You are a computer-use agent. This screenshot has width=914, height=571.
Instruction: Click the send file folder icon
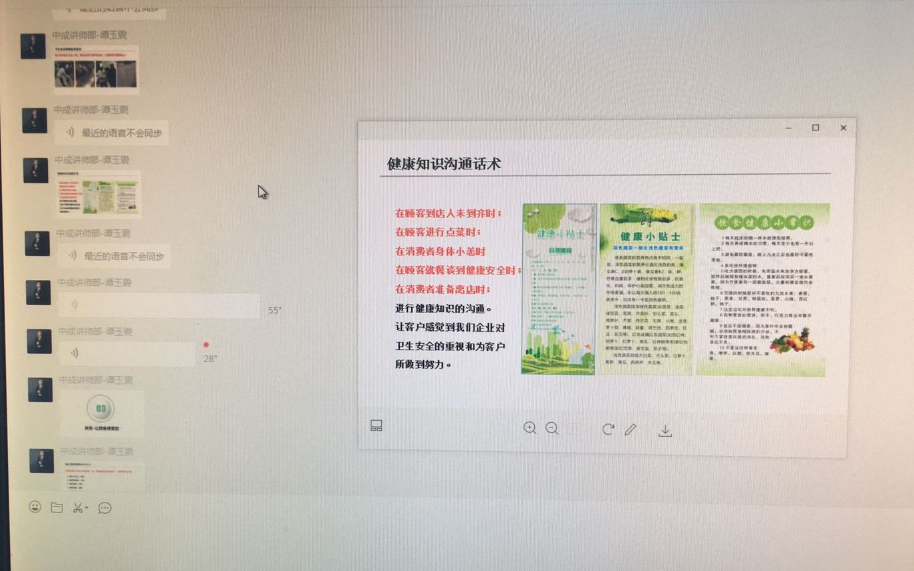(57, 508)
